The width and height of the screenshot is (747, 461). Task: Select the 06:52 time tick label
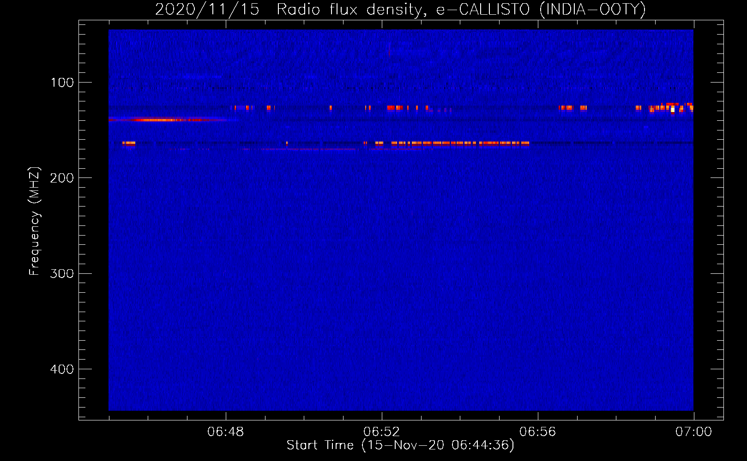[382, 432]
